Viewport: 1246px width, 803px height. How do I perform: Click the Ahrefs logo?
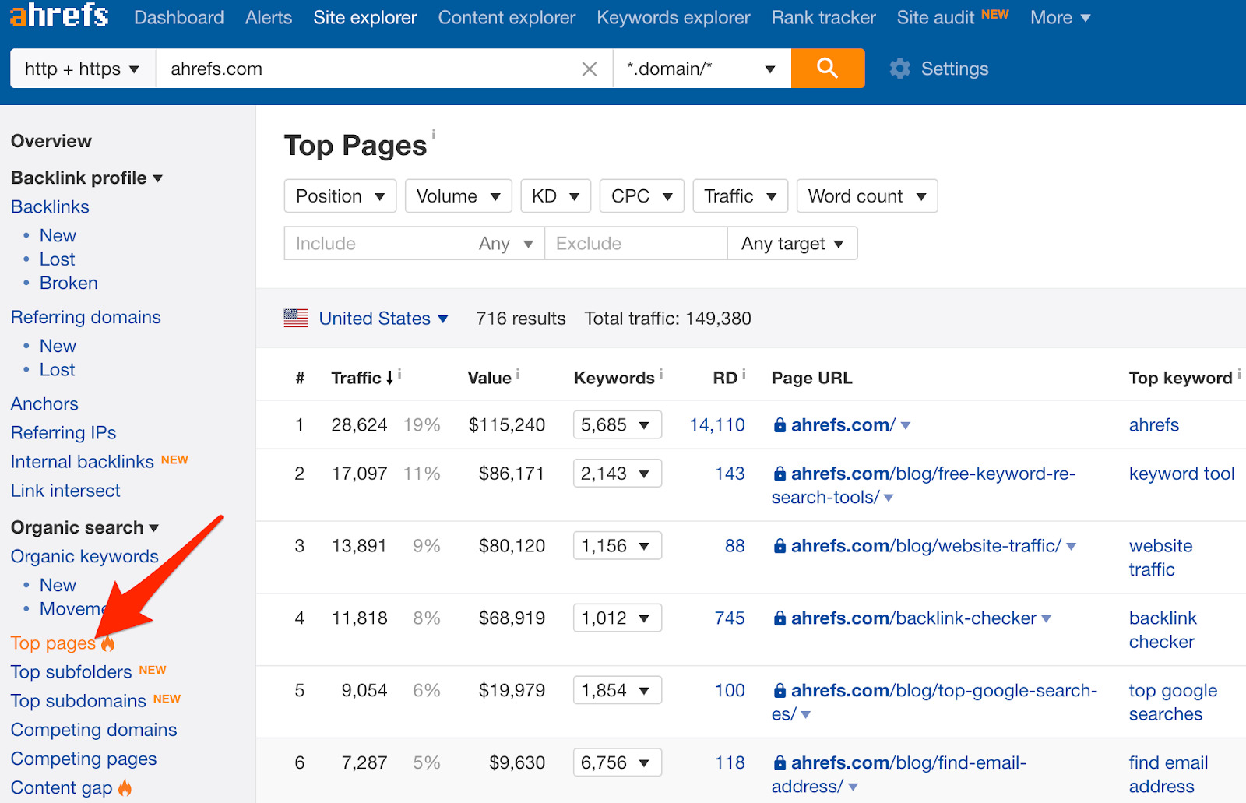pos(59,16)
